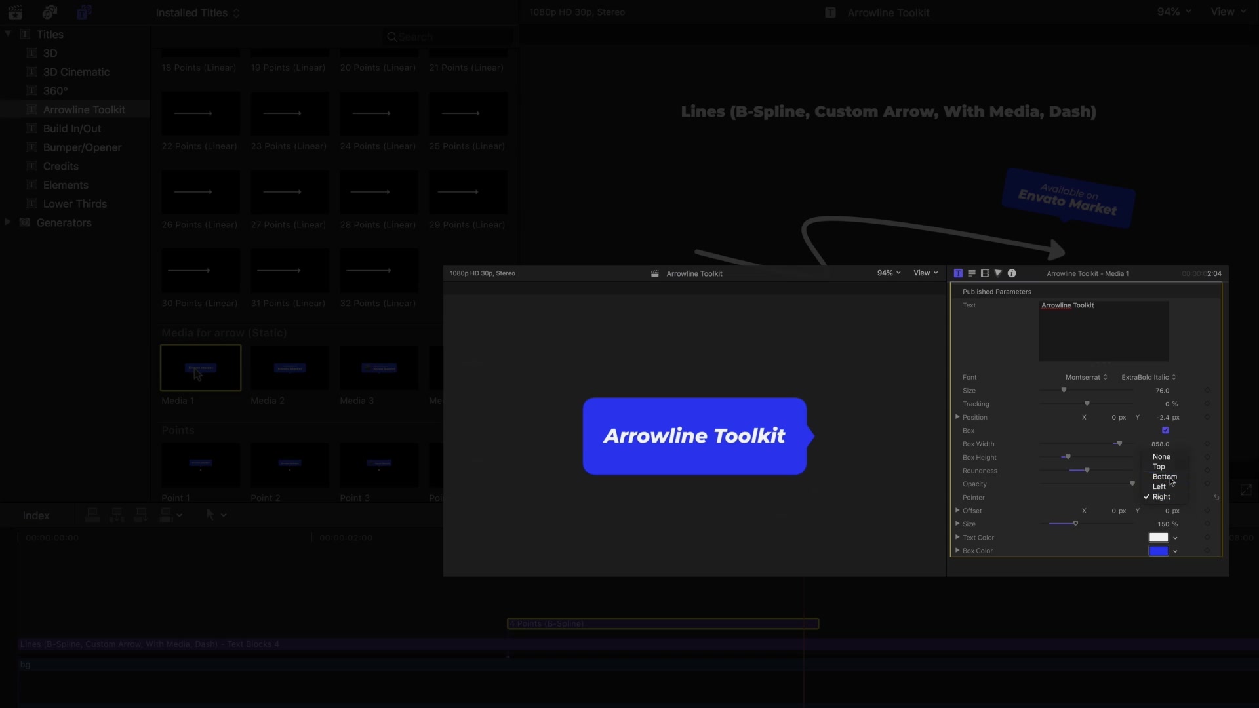
Task: Expand the Position parameter triangle
Action: (957, 417)
